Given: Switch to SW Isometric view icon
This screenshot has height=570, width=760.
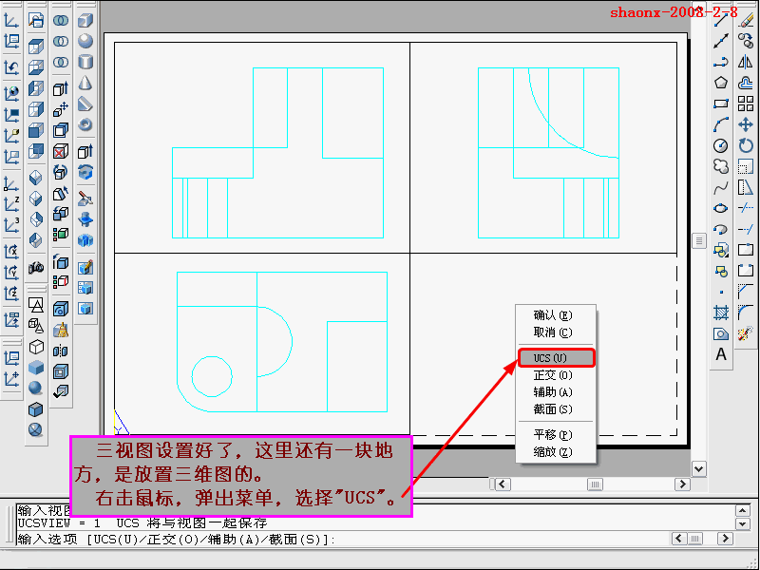Looking at the screenshot, I should [36, 178].
